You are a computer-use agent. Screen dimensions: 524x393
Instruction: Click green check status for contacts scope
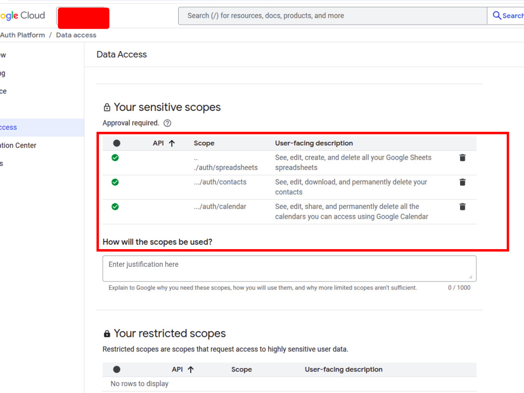tap(115, 182)
